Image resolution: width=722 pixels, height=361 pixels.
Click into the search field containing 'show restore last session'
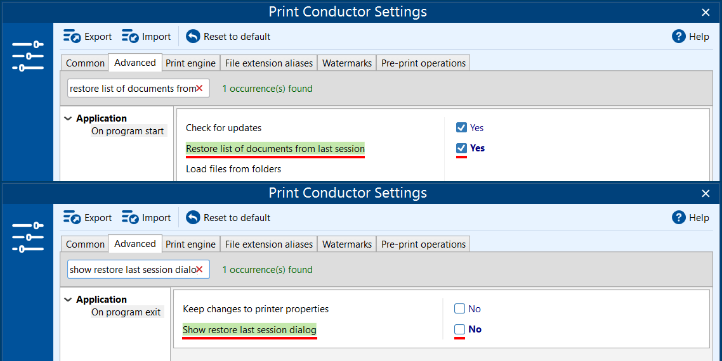[x=131, y=270]
